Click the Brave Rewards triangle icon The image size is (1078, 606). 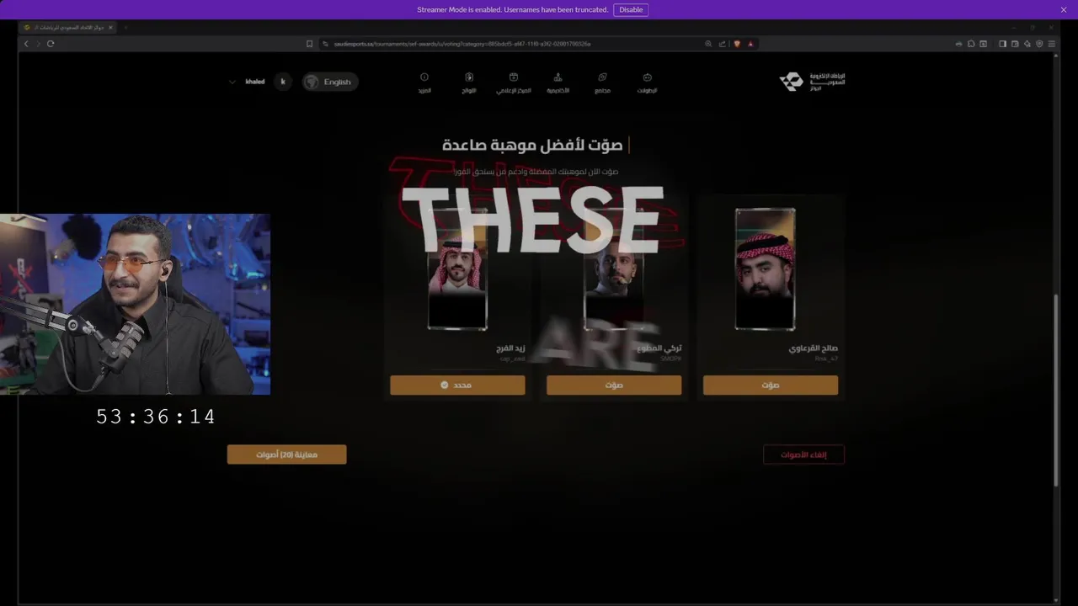click(x=750, y=44)
